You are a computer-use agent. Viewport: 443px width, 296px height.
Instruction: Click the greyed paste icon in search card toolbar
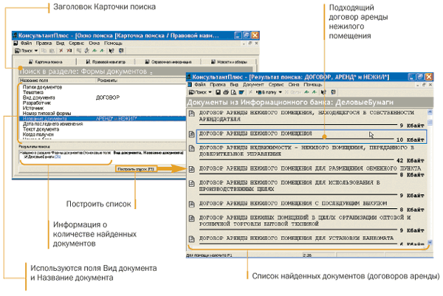pyautogui.click(x=52, y=51)
